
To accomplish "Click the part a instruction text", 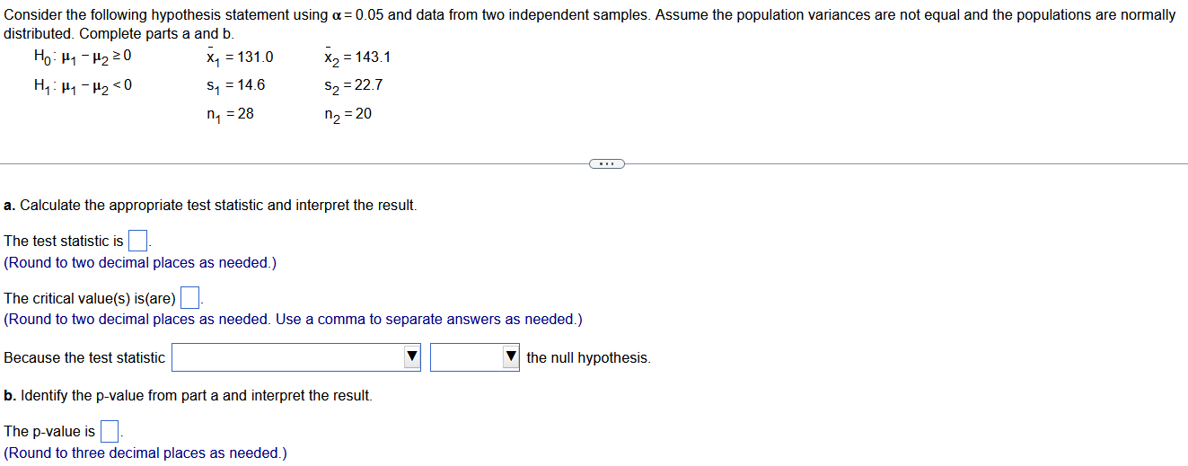I will (x=210, y=205).
